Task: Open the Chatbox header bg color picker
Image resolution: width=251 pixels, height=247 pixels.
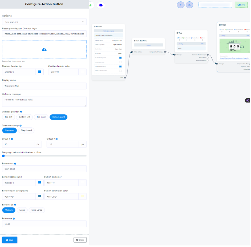Action: click(x=40, y=72)
